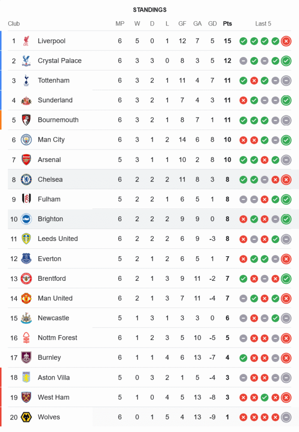The width and height of the screenshot is (299, 432).
Task: Sort table by Pts column header
Action: [227, 24]
